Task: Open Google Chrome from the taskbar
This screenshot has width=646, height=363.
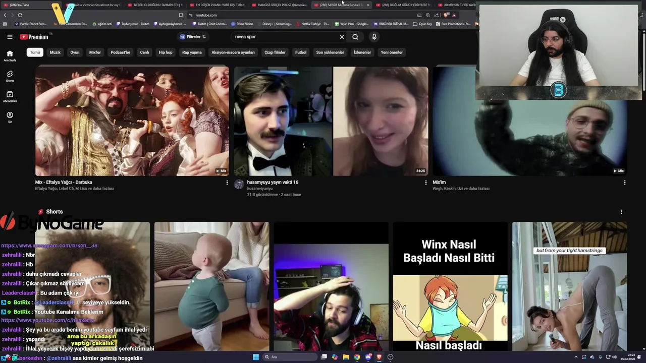Action: click(357, 357)
